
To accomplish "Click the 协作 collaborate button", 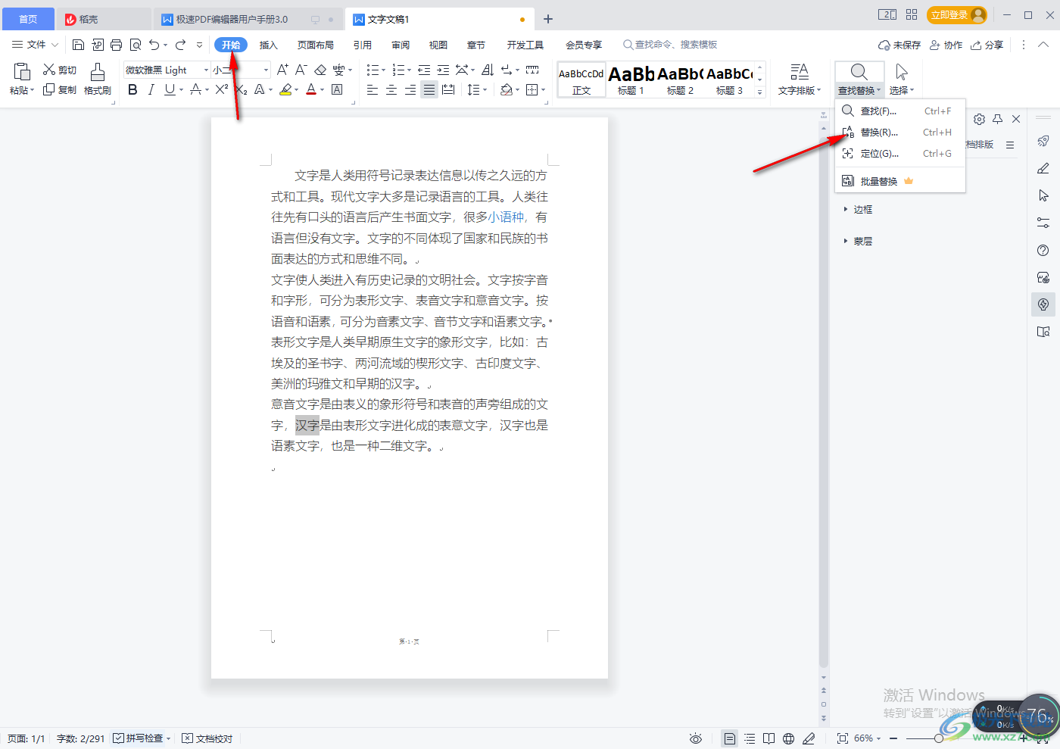I will [x=946, y=45].
